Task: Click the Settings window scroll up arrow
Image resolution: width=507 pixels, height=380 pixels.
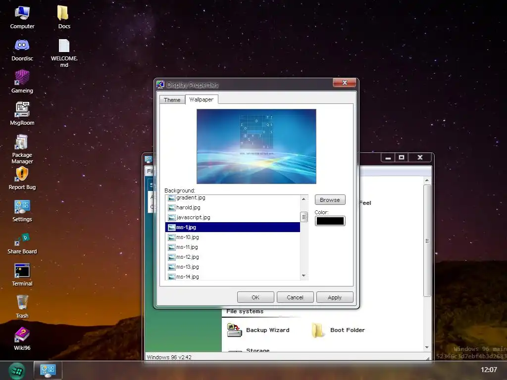Action: (x=427, y=180)
